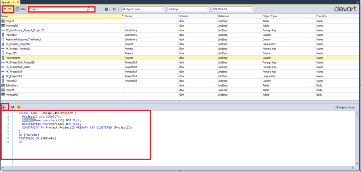Pin the Search tab window
Image resolution: width=361 pixels, height=172 pixels.
(x=14, y=2)
